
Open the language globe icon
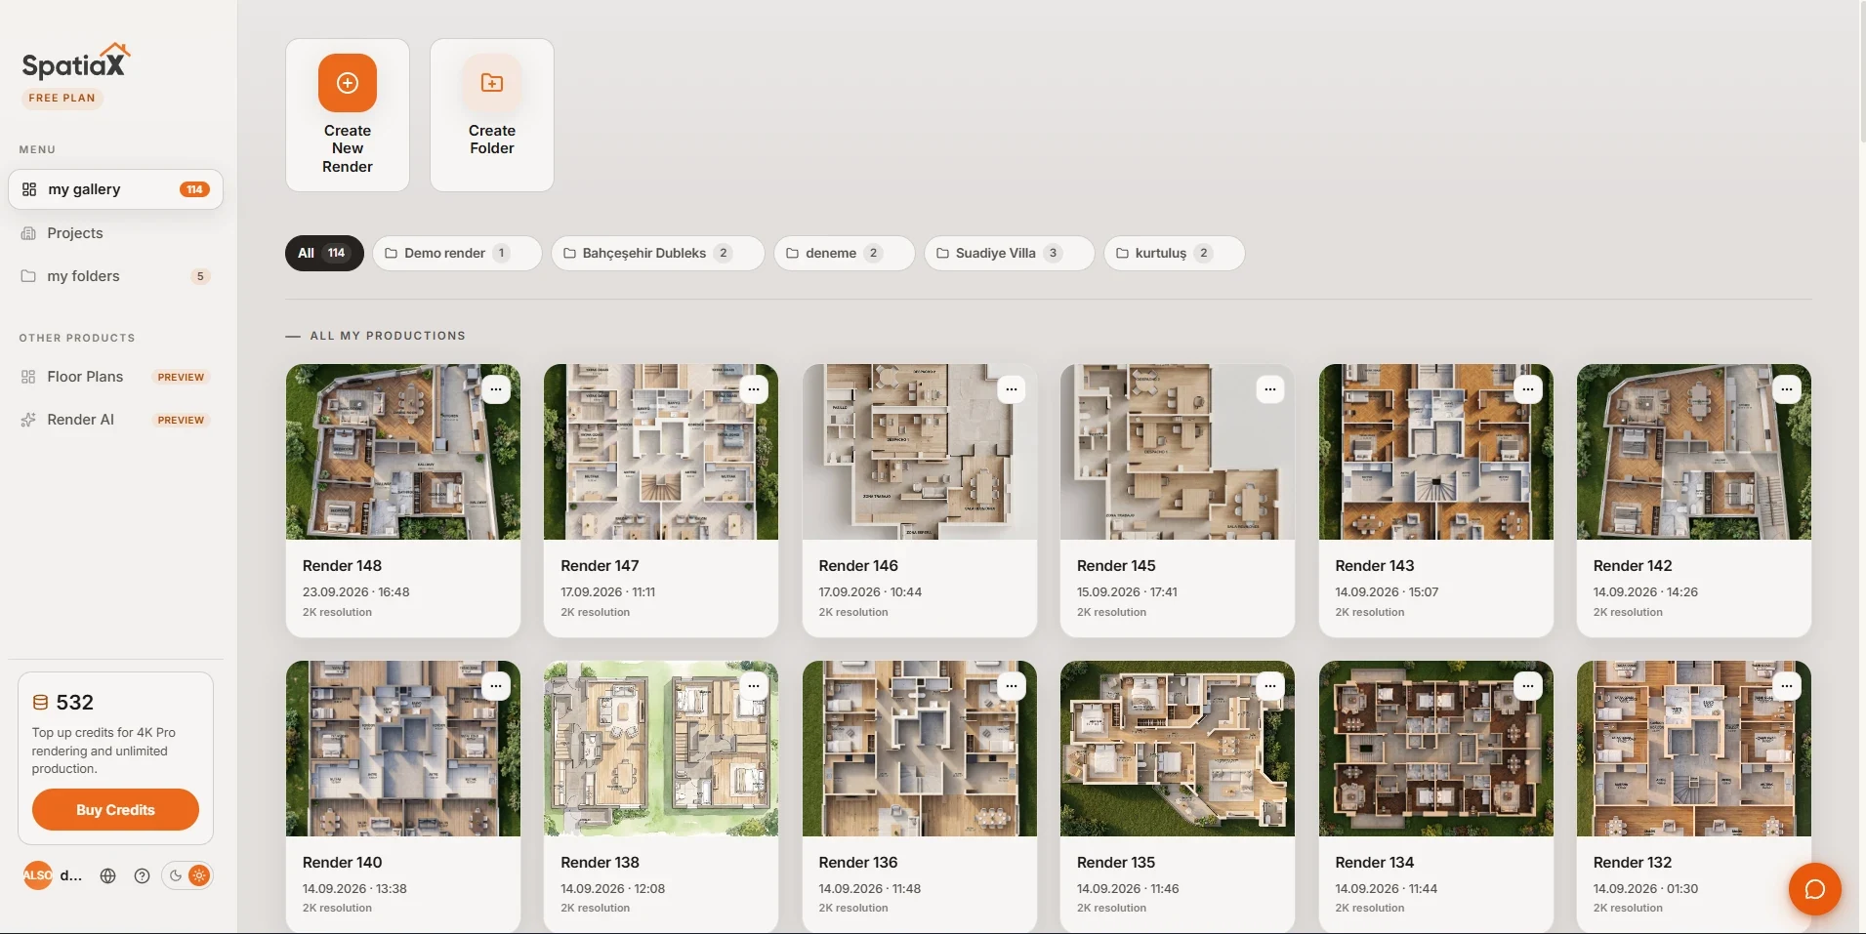click(108, 875)
